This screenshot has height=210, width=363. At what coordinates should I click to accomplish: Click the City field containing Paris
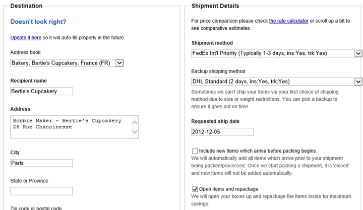coord(41,163)
